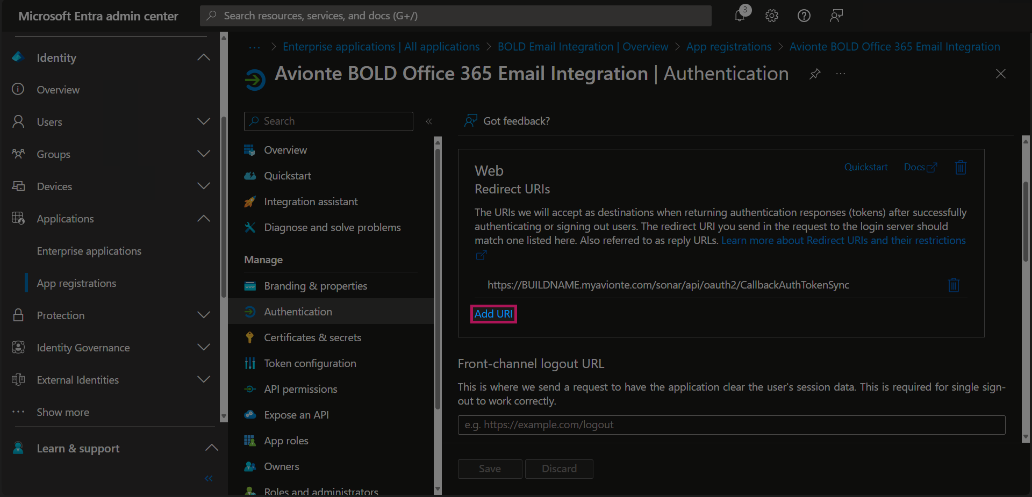Screen dimensions: 1032x497
Task: Collapse the resource menu with double chevron
Action: tap(429, 121)
